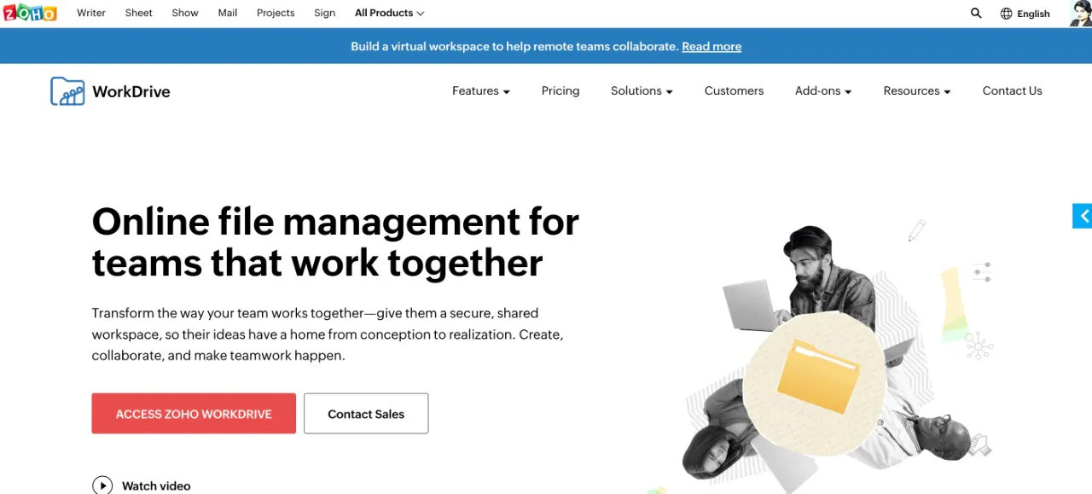Screen dimensions: 1092x494
Task: Open Projects in the top bar
Action: coord(276,13)
